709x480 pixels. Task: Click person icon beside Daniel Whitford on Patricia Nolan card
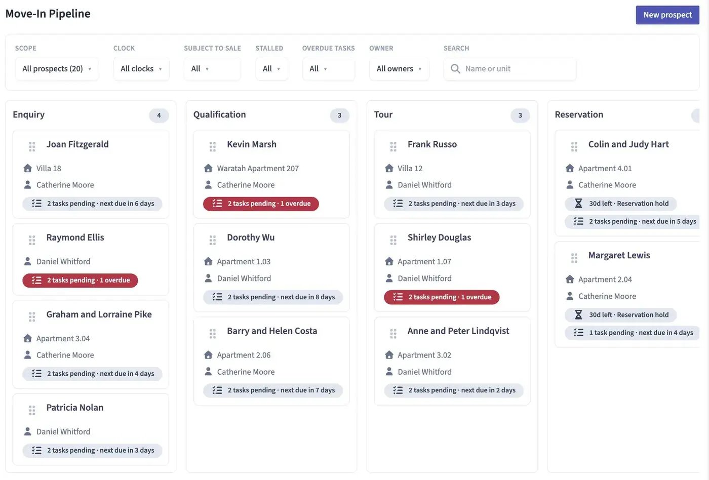point(27,431)
